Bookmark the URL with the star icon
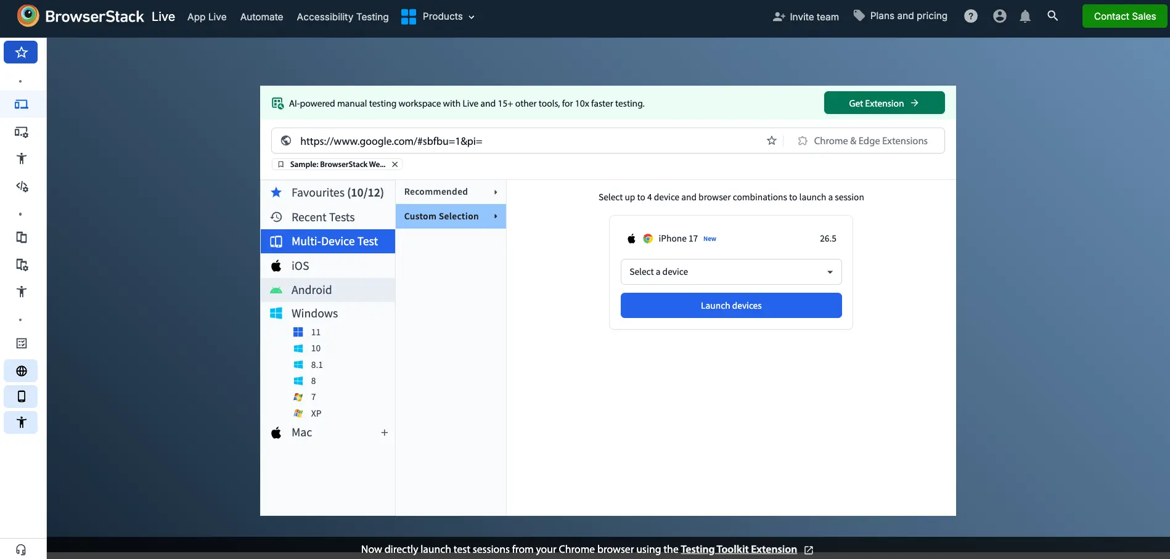The width and height of the screenshot is (1170, 559). coord(772,141)
